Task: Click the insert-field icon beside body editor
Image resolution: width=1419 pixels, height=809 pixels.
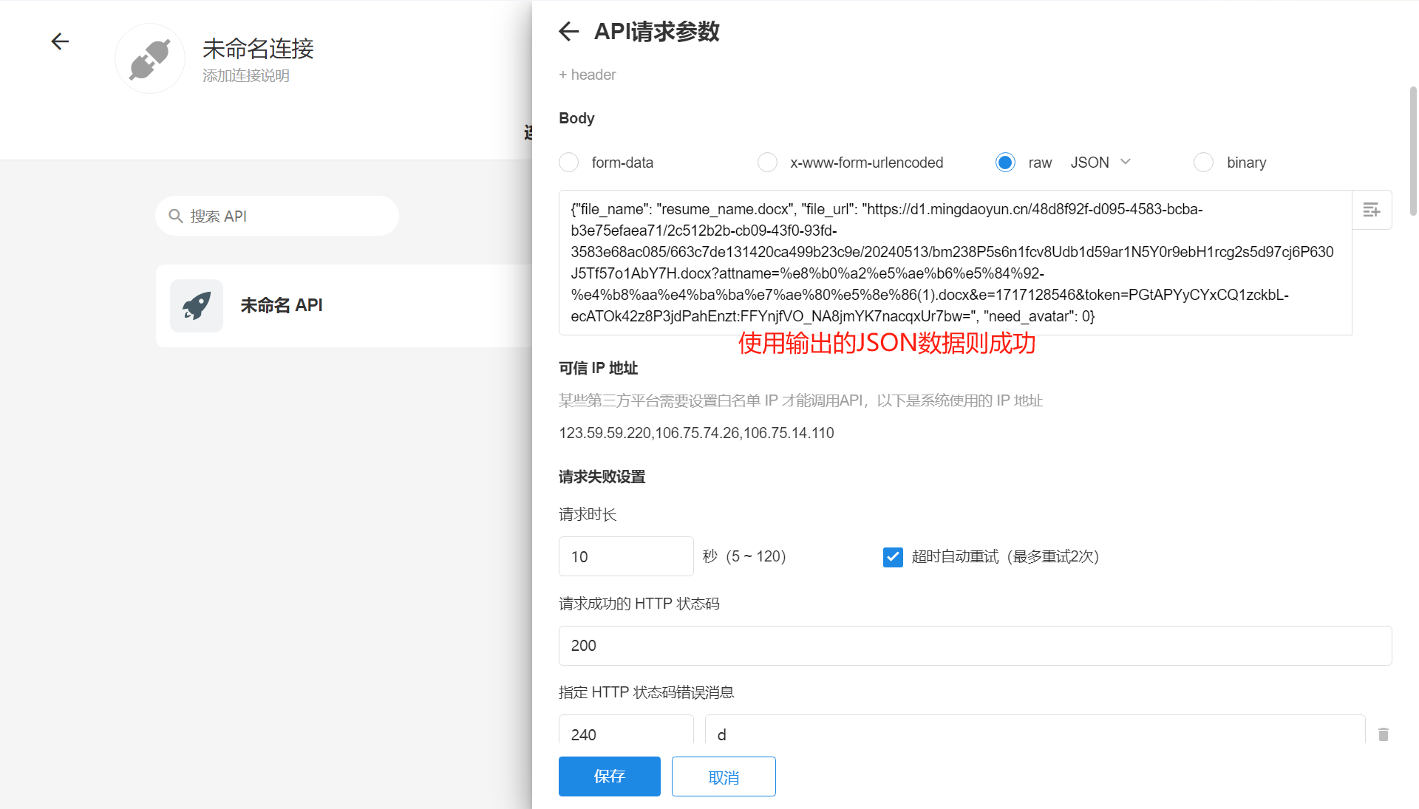Action: tap(1372, 210)
